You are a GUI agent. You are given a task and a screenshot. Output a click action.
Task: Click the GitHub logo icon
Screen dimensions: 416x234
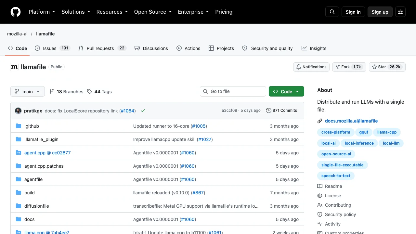[x=16, y=12]
